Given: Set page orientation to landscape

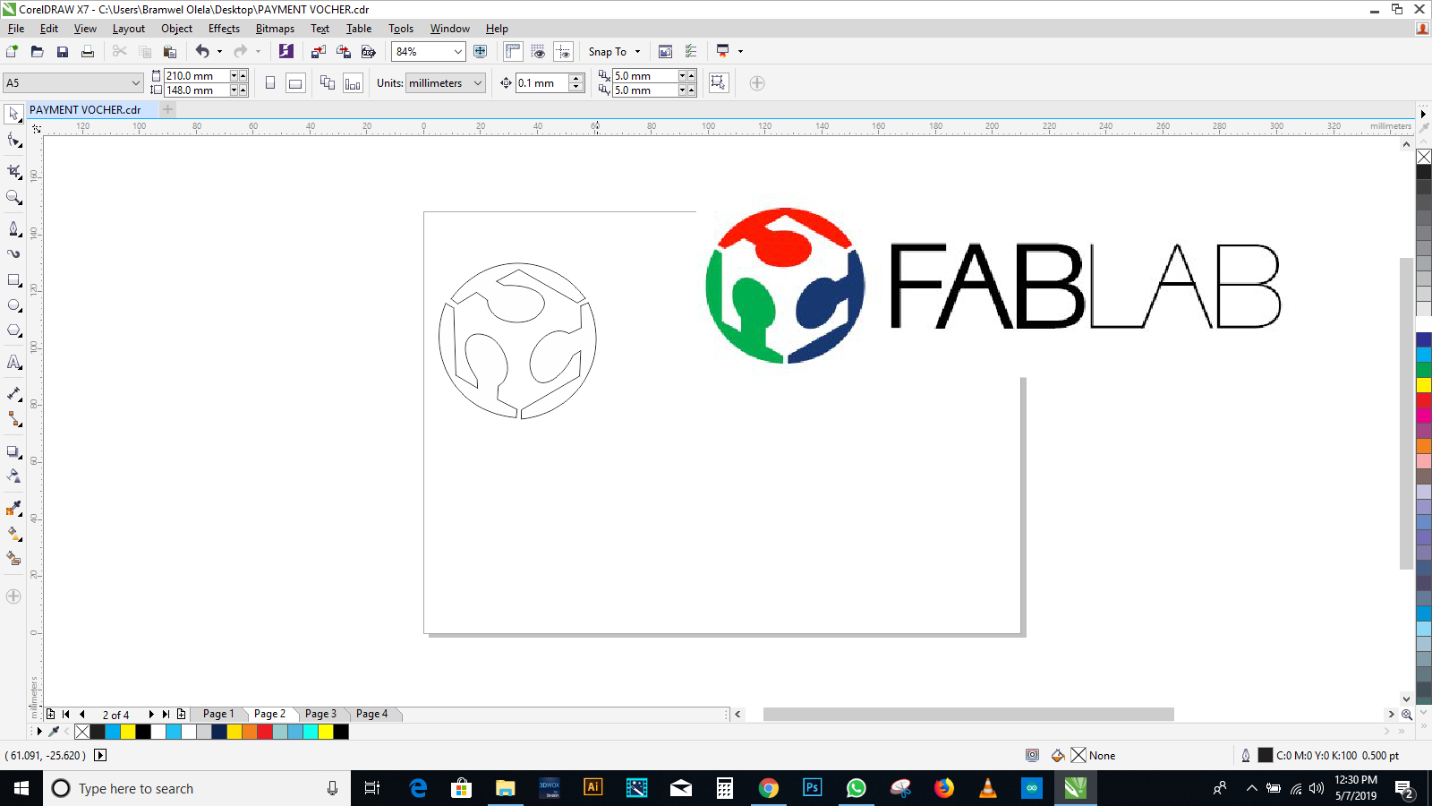Looking at the screenshot, I should pyautogui.click(x=295, y=83).
